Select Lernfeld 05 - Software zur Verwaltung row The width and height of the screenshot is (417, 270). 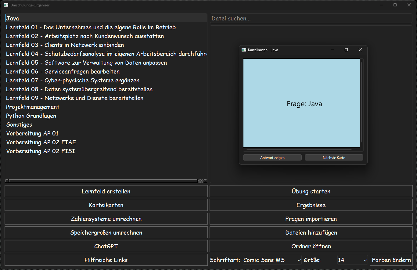106,63
